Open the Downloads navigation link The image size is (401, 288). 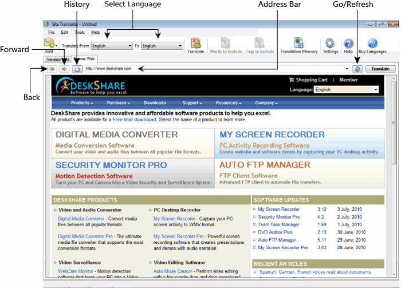[x=155, y=103]
